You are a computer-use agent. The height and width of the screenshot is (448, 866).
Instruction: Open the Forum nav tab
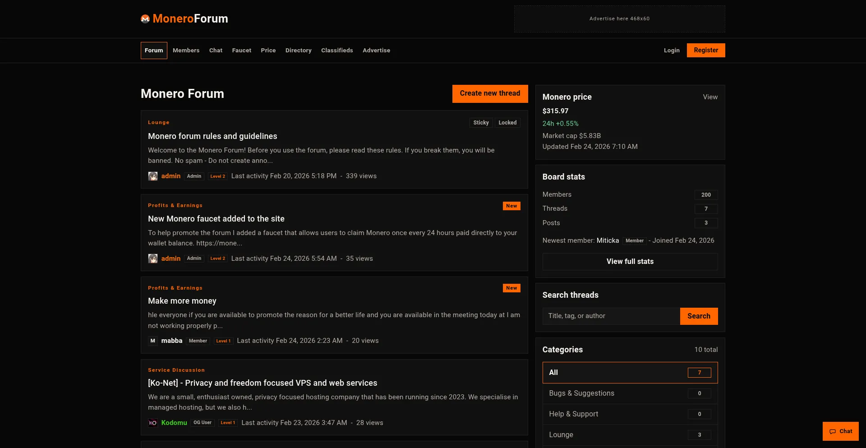click(x=154, y=51)
